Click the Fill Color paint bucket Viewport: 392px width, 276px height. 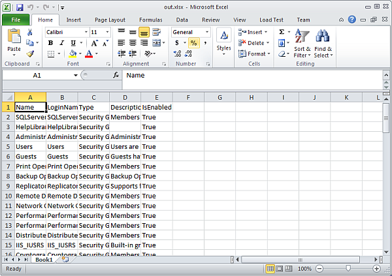[x=73, y=54]
